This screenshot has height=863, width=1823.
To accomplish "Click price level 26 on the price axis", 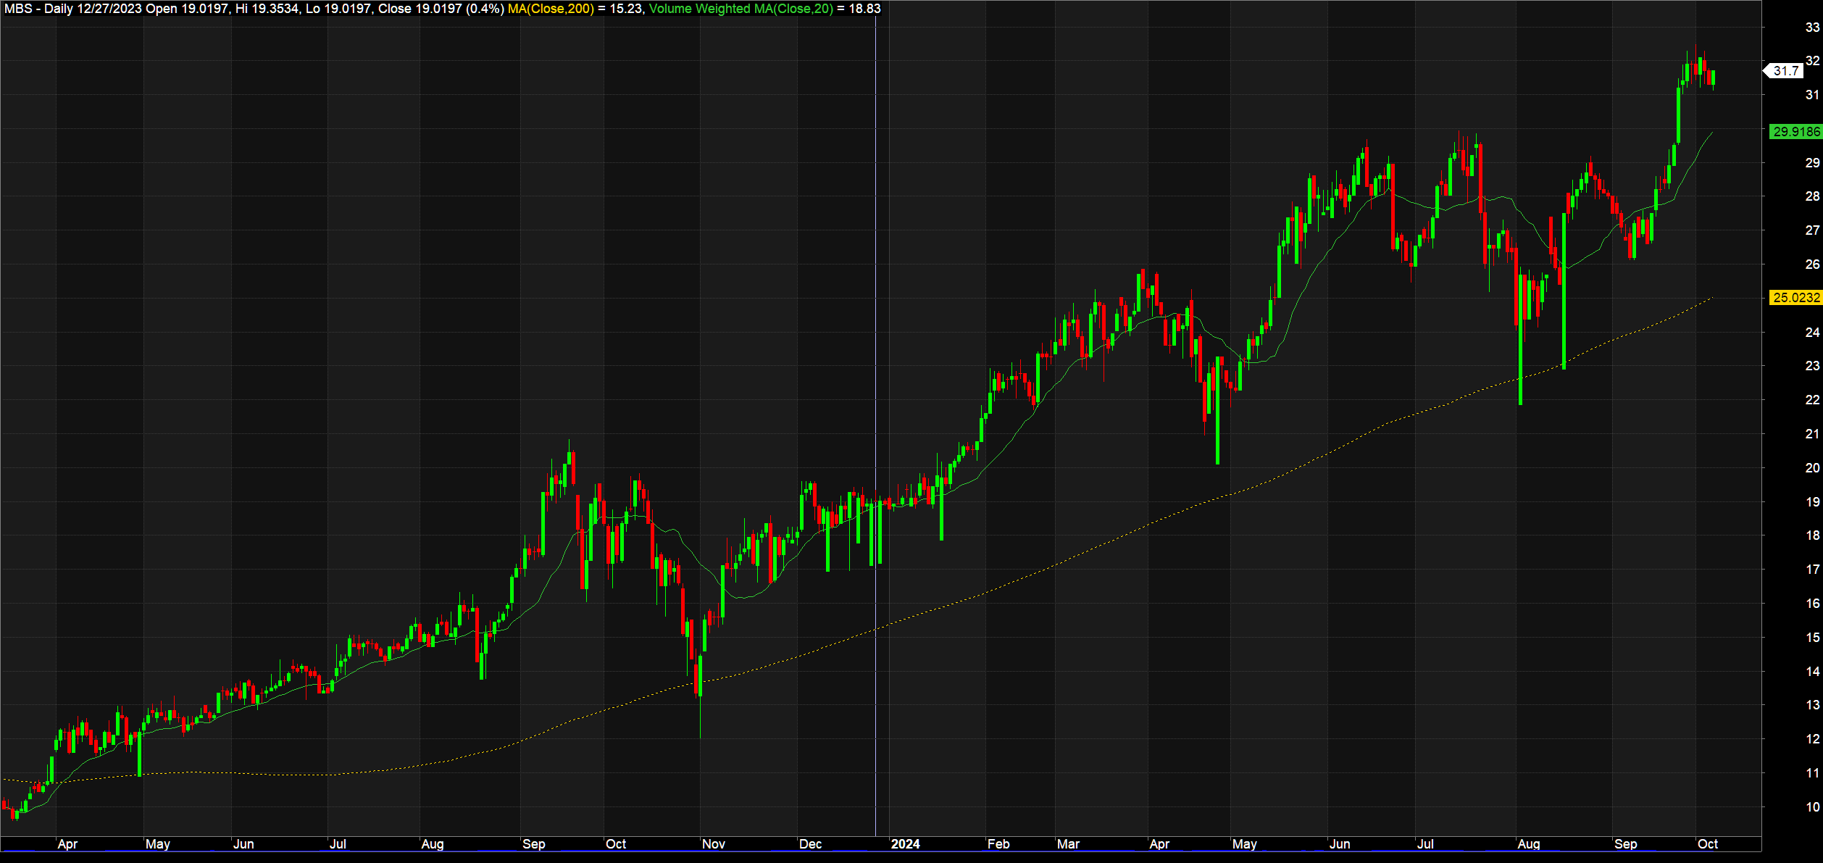I will tap(1811, 264).
